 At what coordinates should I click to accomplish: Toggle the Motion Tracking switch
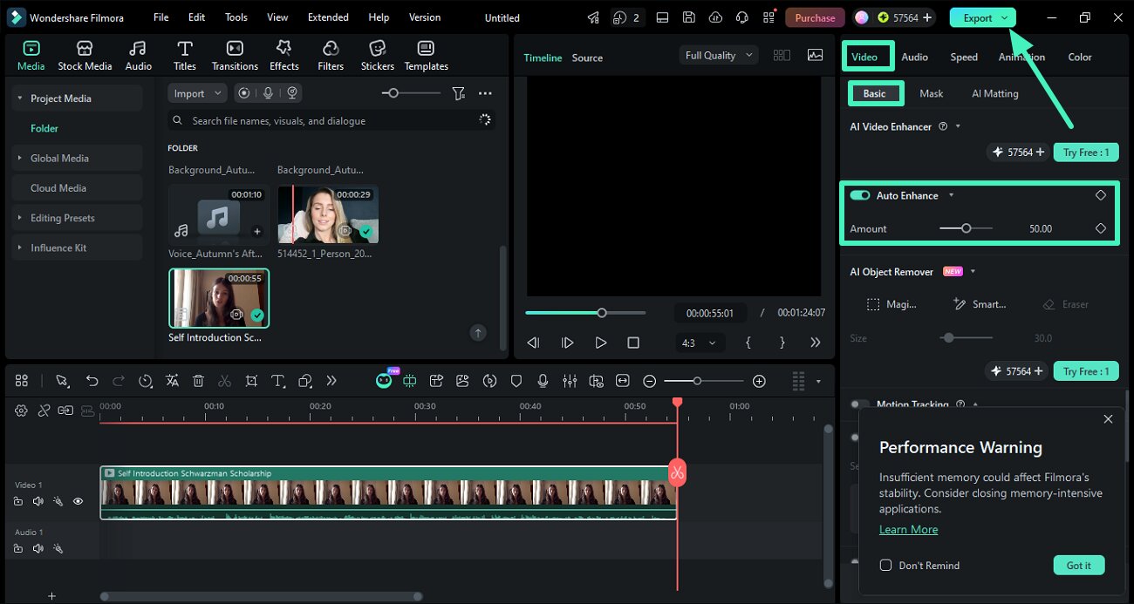[860, 404]
